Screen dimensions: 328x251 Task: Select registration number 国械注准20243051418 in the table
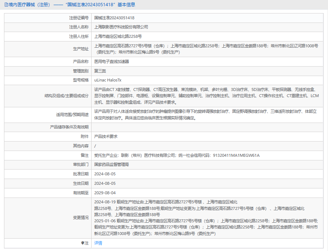tap(114, 17)
